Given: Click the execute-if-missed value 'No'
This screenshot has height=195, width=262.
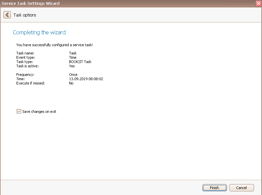Looking at the screenshot, I should pyautogui.click(x=71, y=83).
